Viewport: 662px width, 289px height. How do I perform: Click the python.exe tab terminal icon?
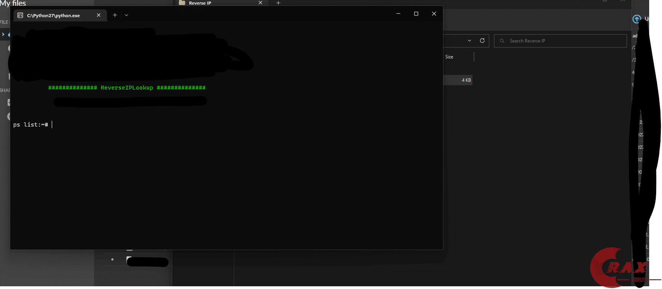[20, 15]
